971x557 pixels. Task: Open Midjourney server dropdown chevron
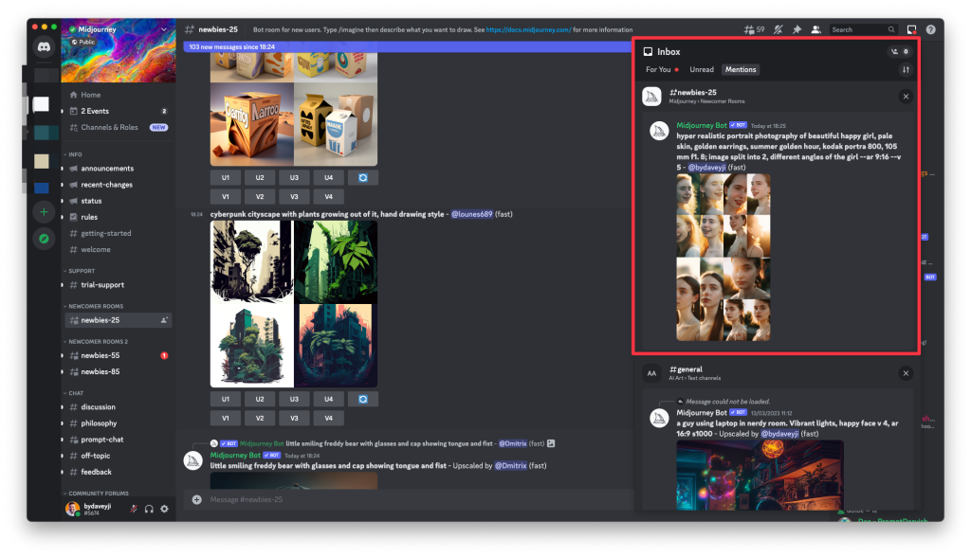point(163,29)
